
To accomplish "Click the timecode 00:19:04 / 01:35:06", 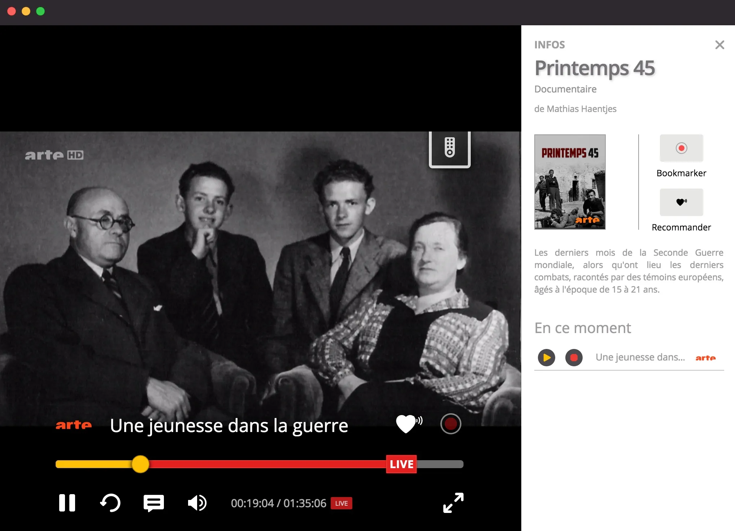I will coord(278,503).
